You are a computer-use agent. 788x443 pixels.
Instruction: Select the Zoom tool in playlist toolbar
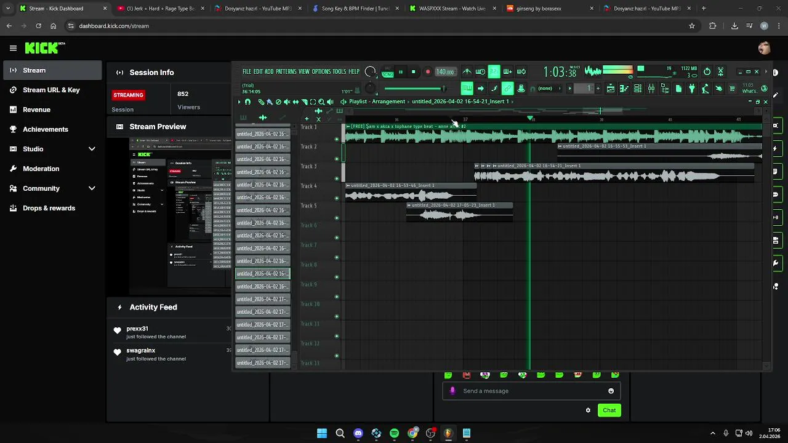click(x=321, y=102)
